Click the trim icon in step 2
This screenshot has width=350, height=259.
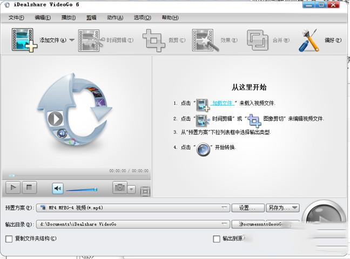pyautogui.click(x=203, y=120)
